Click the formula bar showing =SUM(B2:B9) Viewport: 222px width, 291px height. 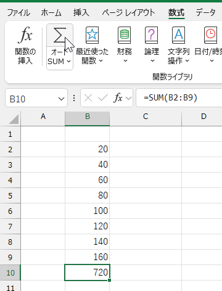click(179, 98)
